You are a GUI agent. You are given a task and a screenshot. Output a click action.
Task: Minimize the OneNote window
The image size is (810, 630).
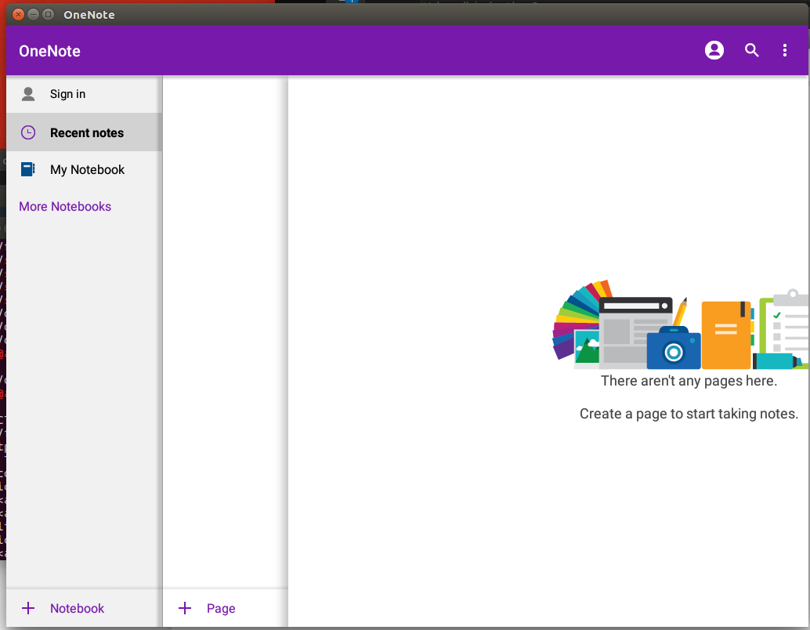[x=33, y=14]
